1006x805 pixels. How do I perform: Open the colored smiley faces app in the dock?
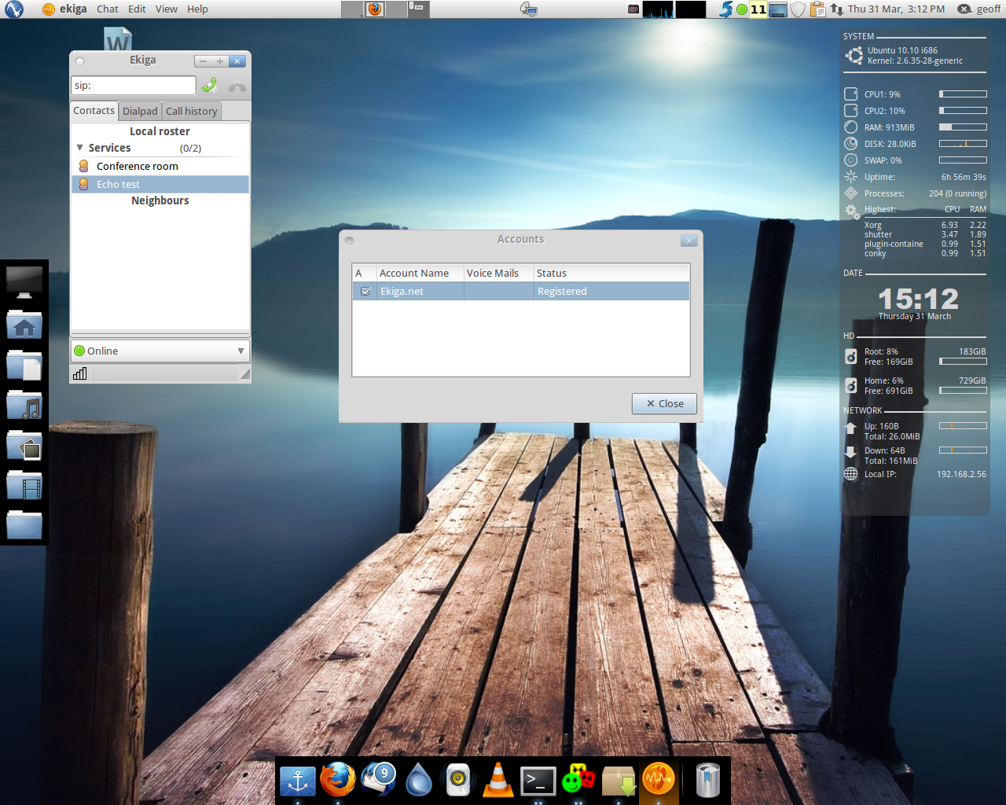(x=578, y=779)
